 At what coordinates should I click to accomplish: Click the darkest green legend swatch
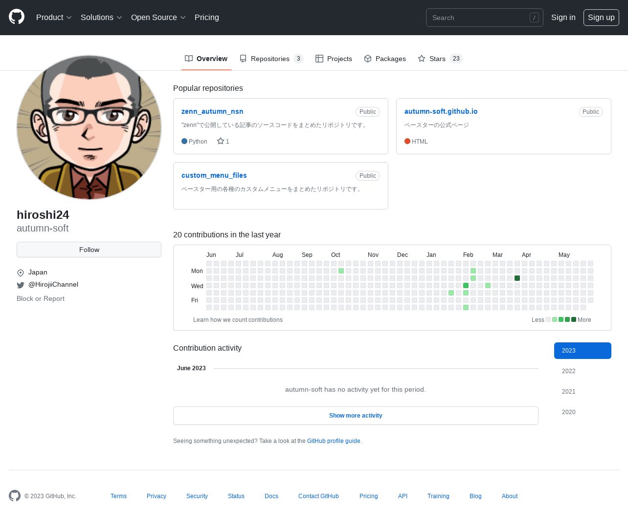click(x=574, y=319)
